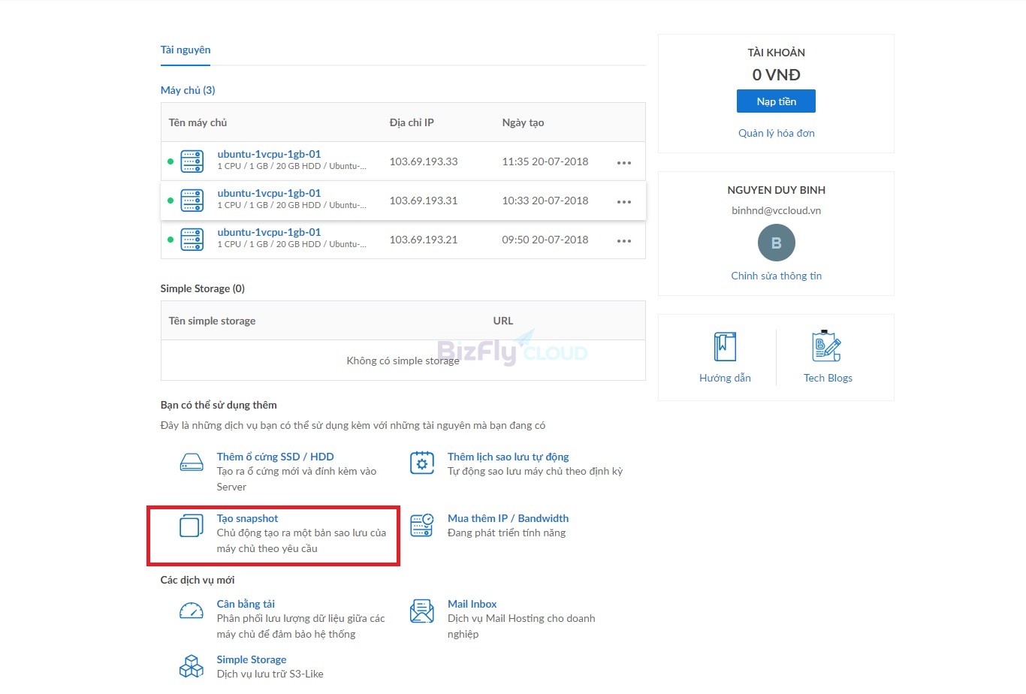Click the hard drive icon for SSD / HDD
The image size is (1026, 694).
192,462
